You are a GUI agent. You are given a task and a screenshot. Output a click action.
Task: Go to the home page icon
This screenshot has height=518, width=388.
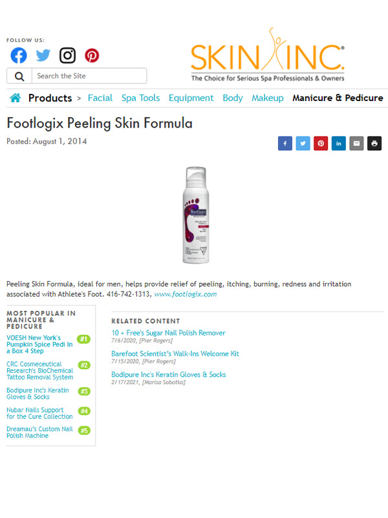coord(15,98)
